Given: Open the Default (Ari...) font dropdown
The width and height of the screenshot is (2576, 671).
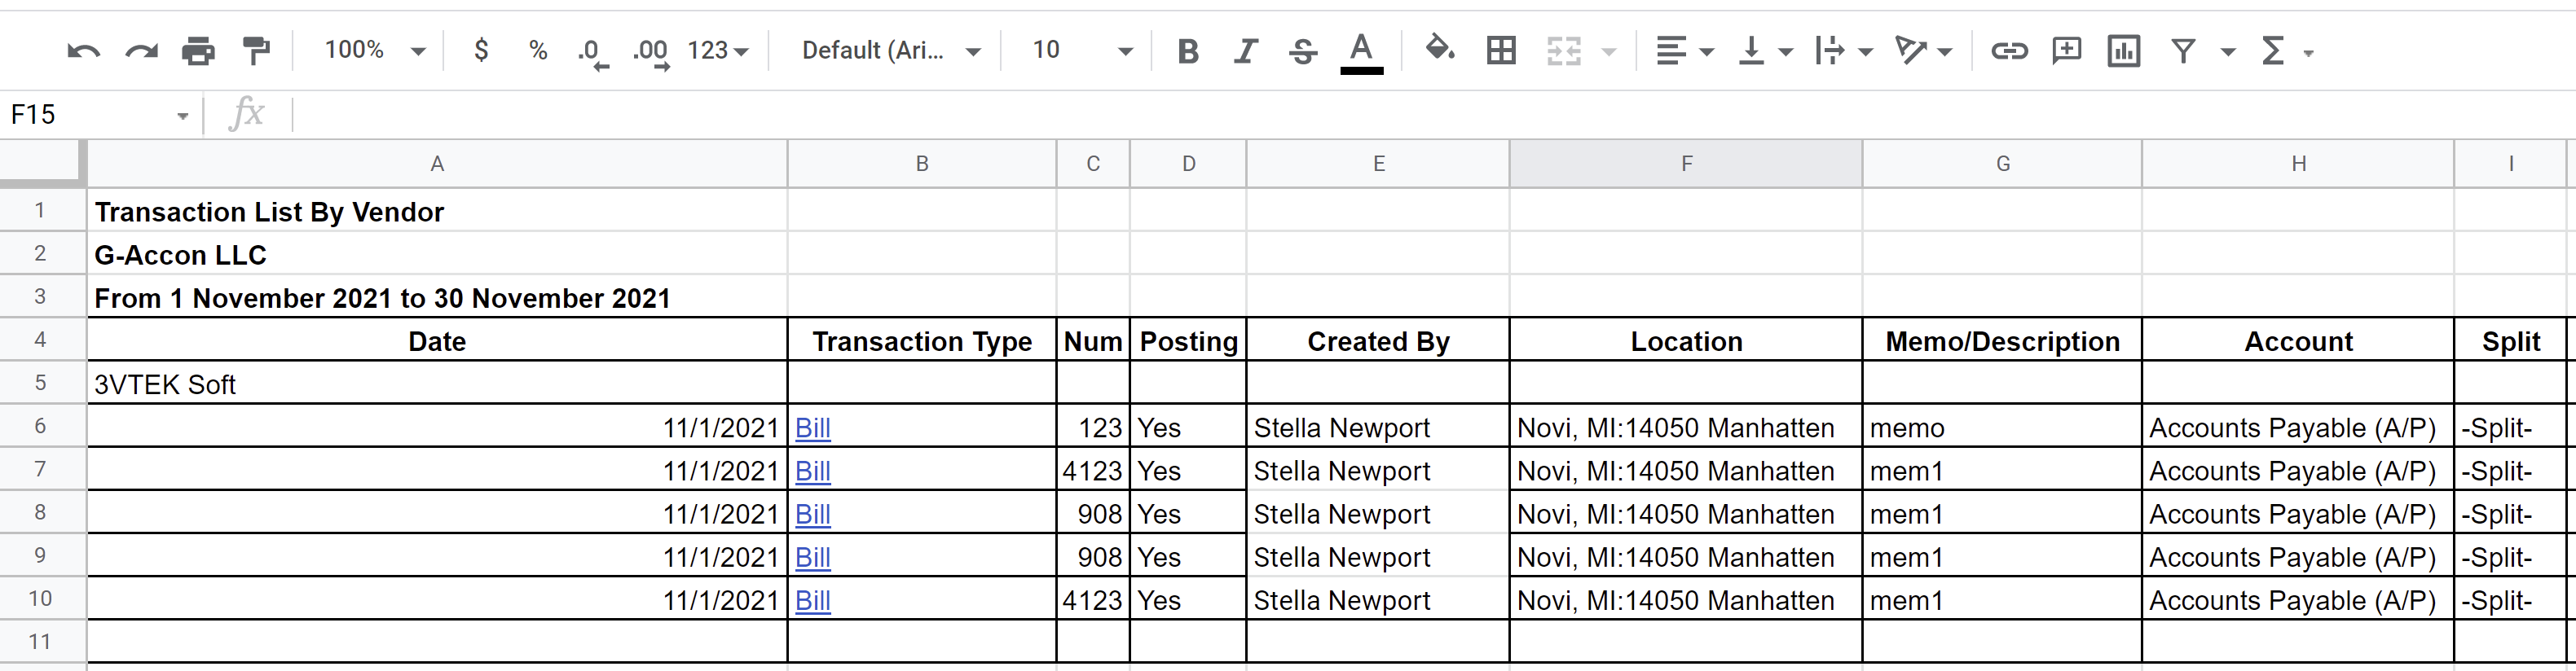Looking at the screenshot, I should coord(891,50).
